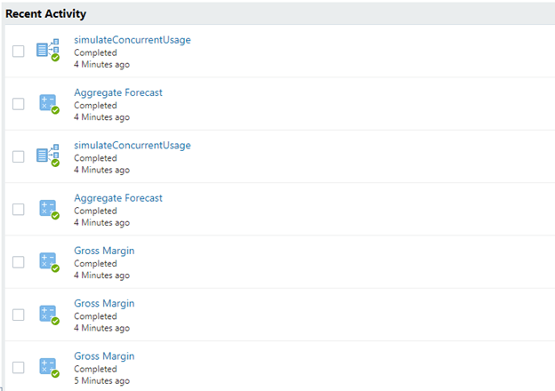The width and height of the screenshot is (555, 391).
Task: Open the middle Gross Margin link
Action: (x=104, y=304)
